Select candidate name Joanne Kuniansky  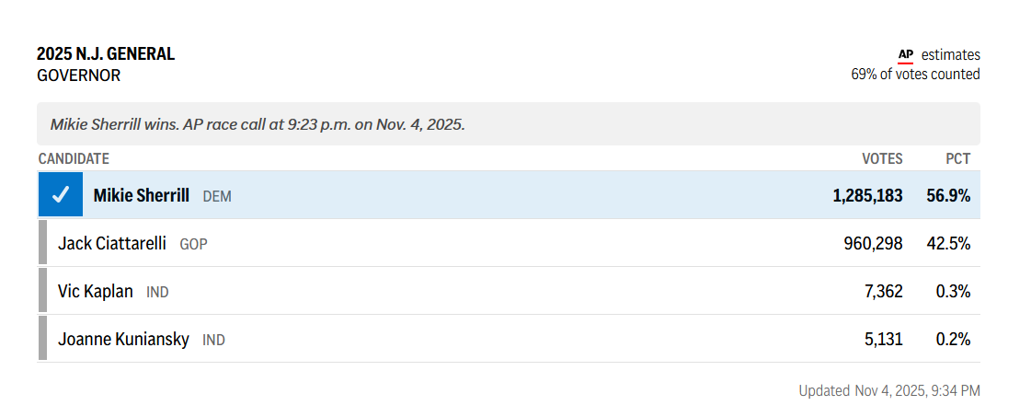pyautogui.click(x=123, y=339)
